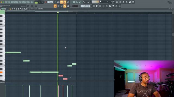Click previous pattern arrow left of Pattern 2
The image size is (174, 97).
[80, 6]
